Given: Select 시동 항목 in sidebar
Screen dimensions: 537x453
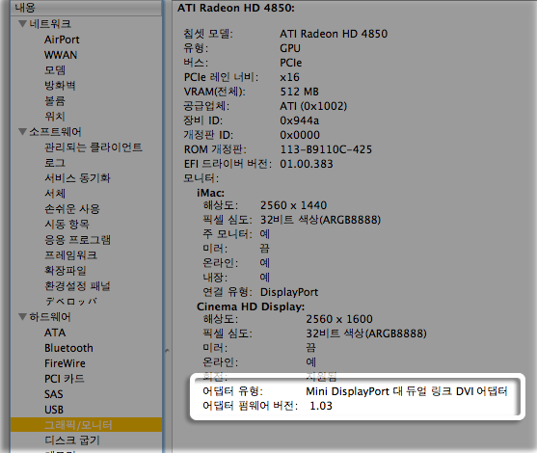Looking at the screenshot, I should coord(67,225).
